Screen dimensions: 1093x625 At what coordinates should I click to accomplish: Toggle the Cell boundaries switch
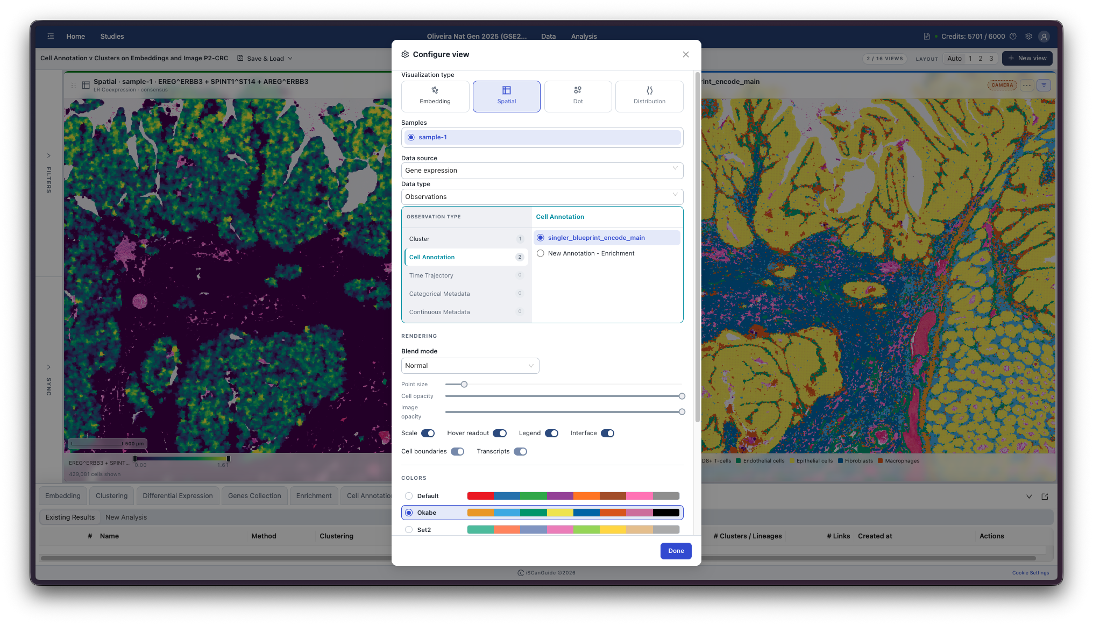point(458,452)
